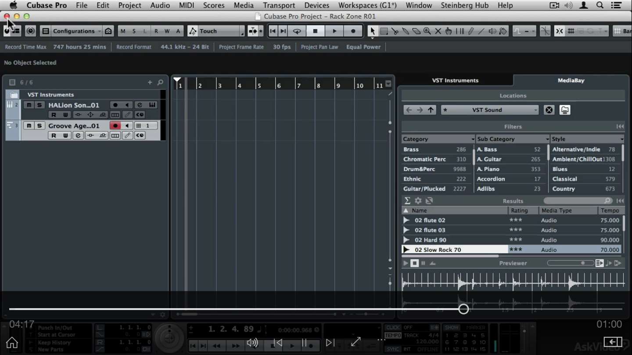The width and height of the screenshot is (632, 355).
Task: Select the Range Selection tool
Action: point(384,31)
